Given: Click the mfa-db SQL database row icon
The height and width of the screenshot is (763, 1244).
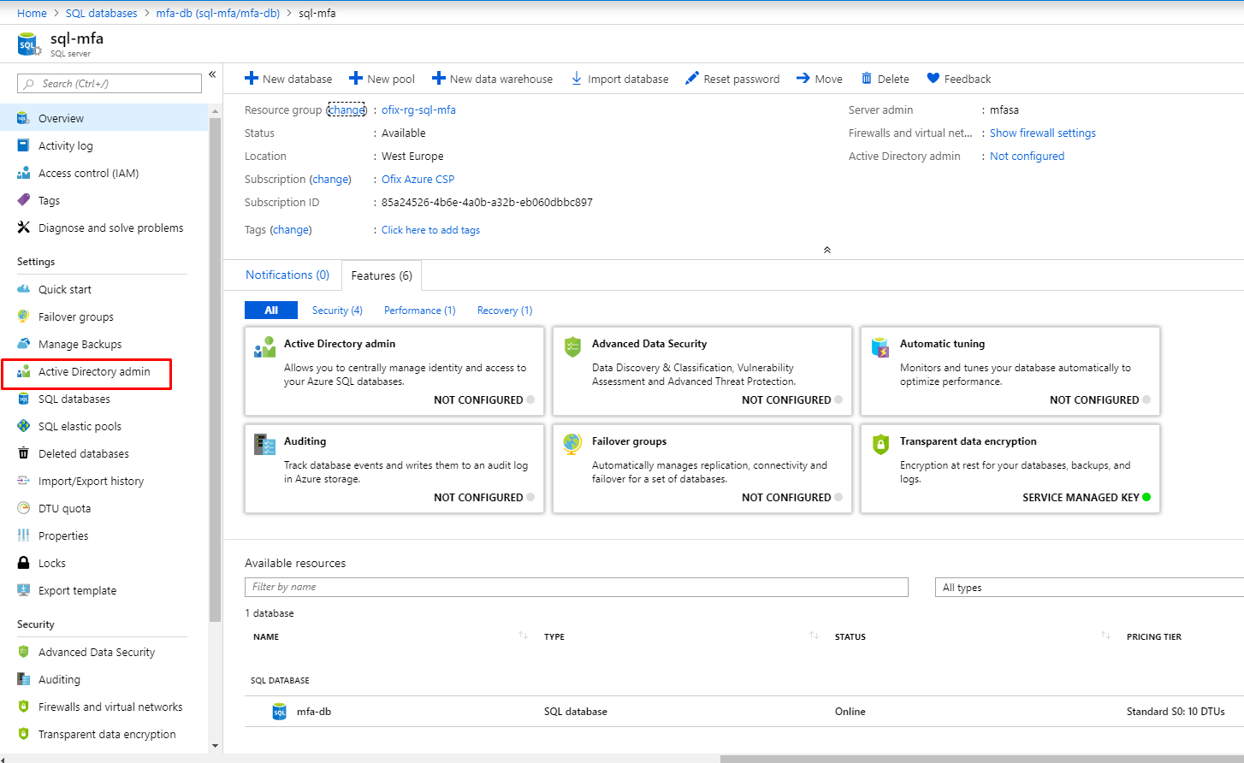Looking at the screenshot, I should [x=279, y=712].
